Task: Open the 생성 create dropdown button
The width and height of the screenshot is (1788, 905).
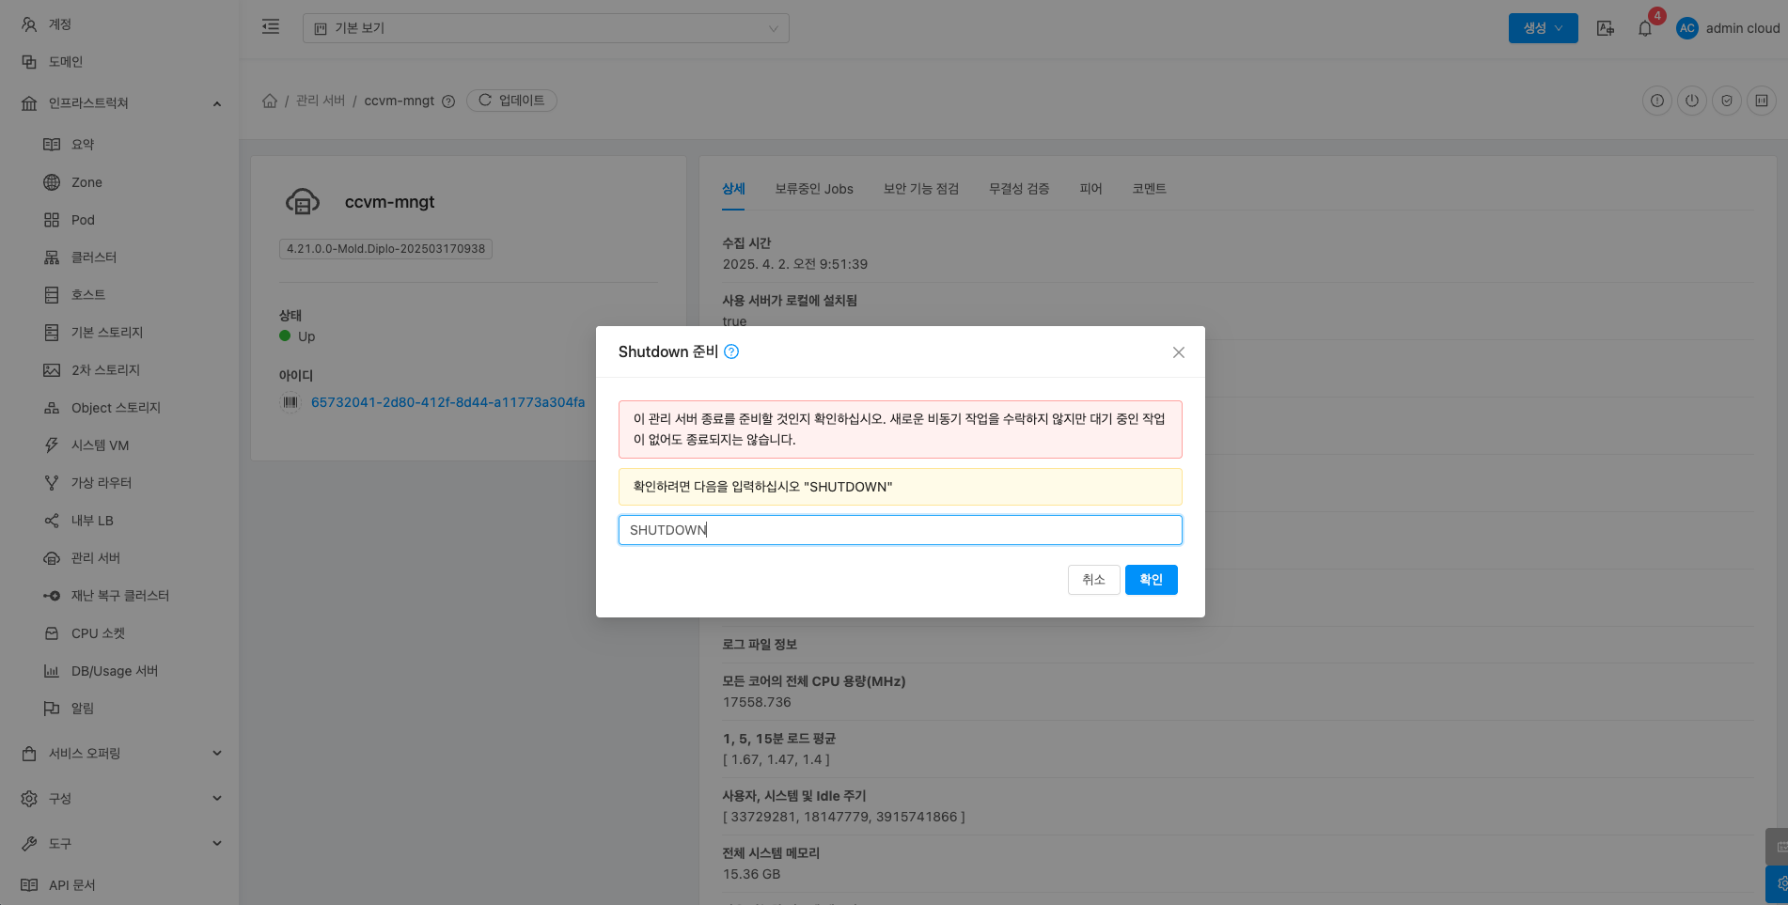Action: (x=1543, y=28)
